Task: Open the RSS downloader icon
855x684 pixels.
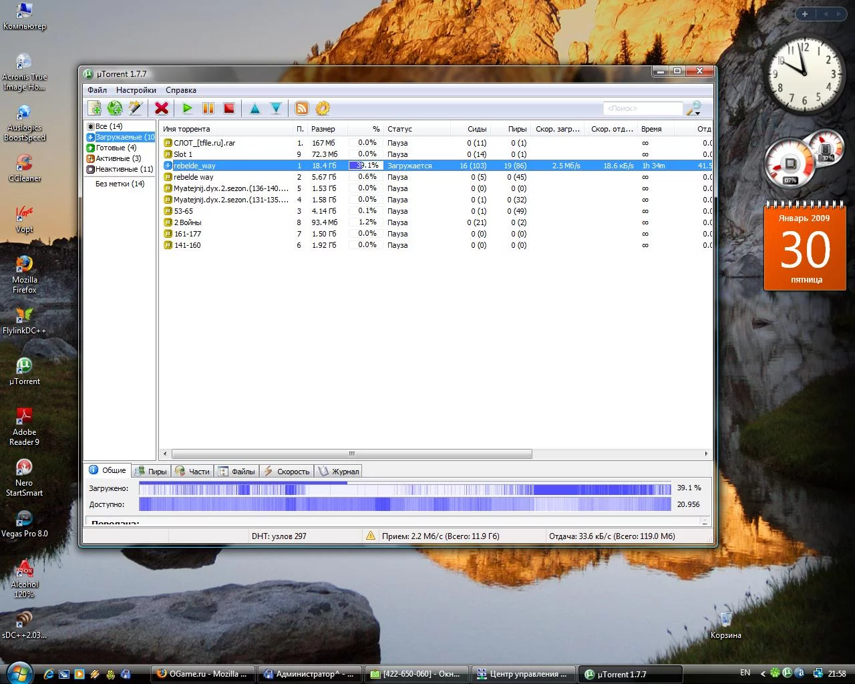Action: click(302, 108)
